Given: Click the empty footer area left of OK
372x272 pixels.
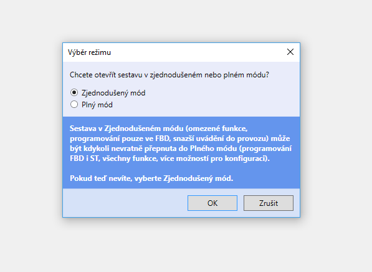Looking at the screenshot, I should click(x=125, y=203).
